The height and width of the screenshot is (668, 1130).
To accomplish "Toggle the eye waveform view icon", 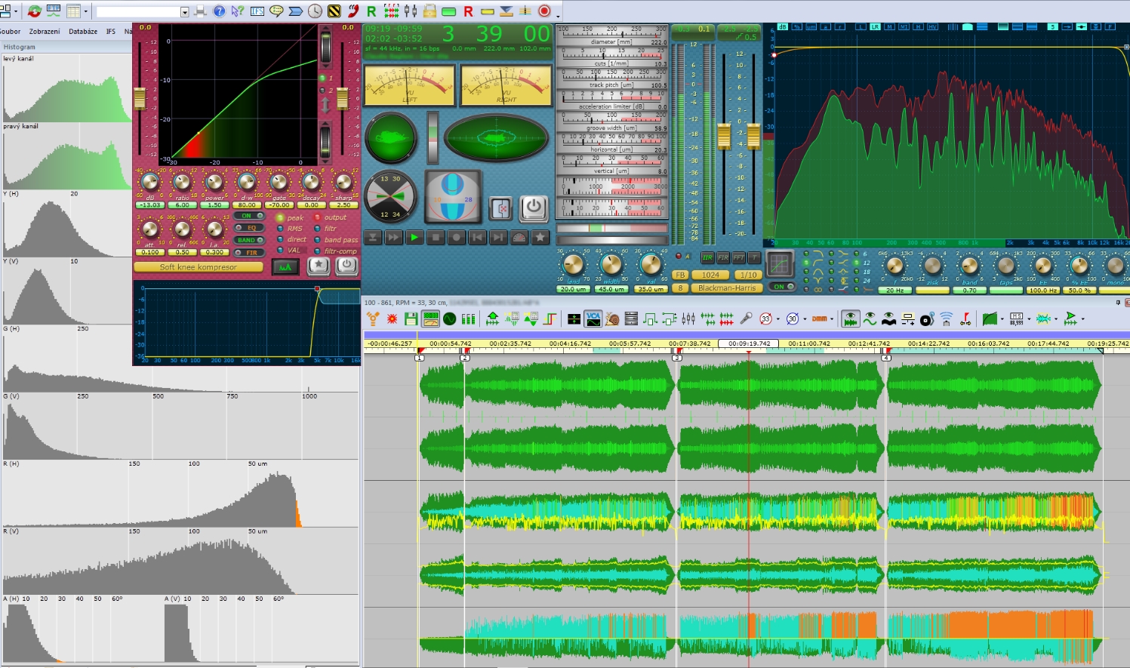I will pyautogui.click(x=850, y=319).
